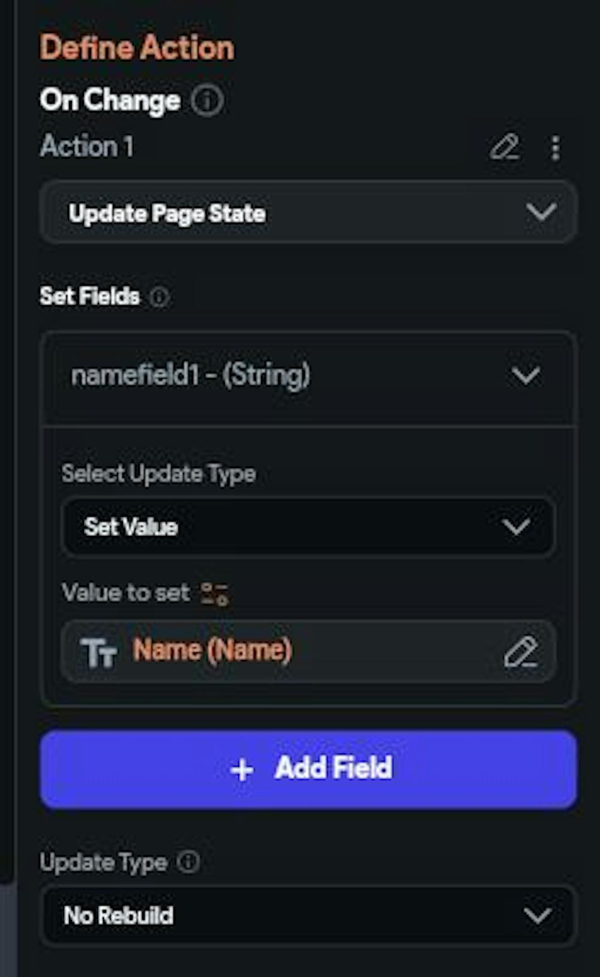Click the info icon beside Update Type
The width and height of the screenshot is (600, 977).
pyautogui.click(x=188, y=862)
